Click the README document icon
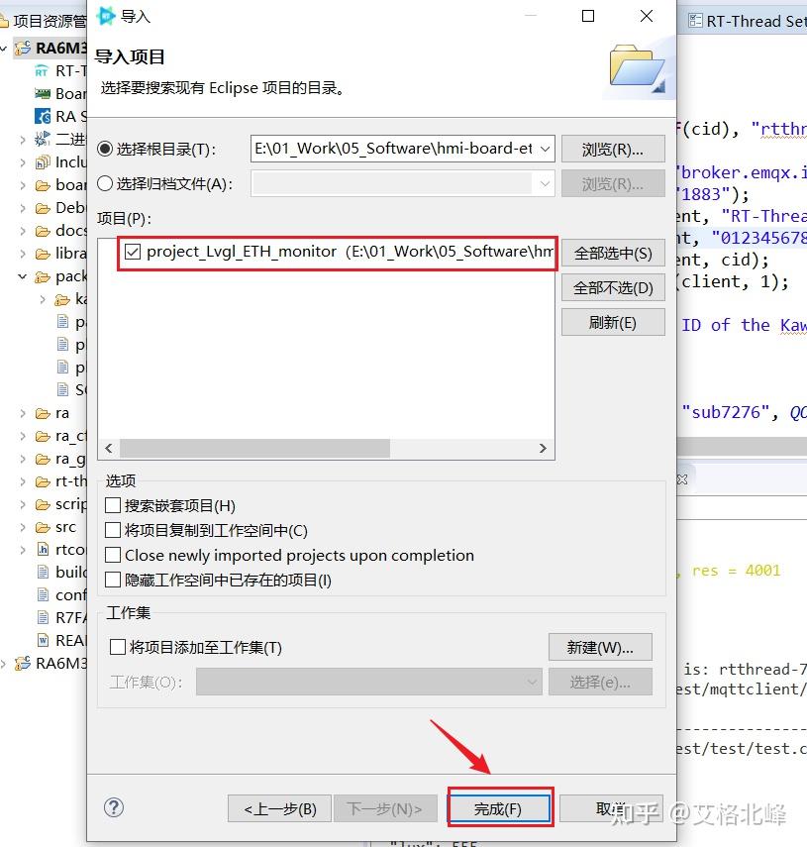807x847 pixels. [x=43, y=640]
